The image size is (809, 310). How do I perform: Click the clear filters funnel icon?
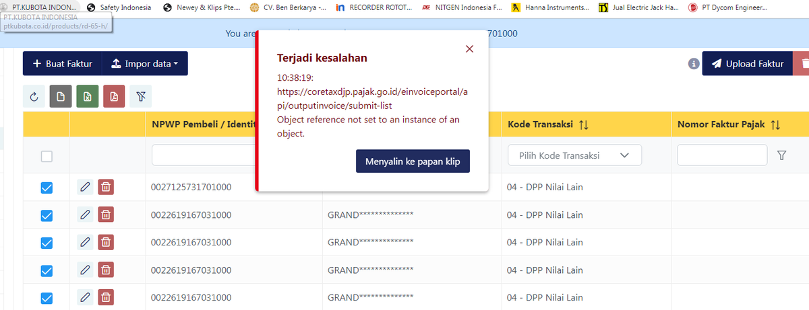point(140,97)
